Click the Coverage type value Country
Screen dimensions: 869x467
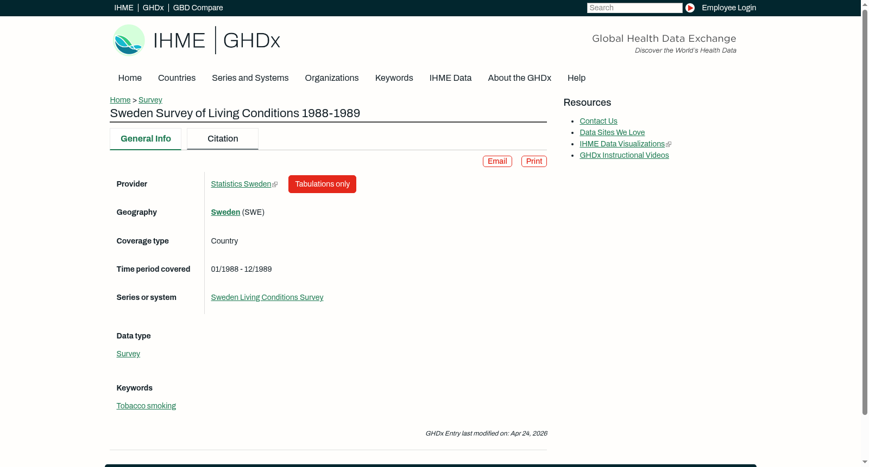pyautogui.click(x=224, y=241)
